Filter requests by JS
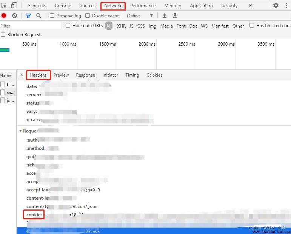Screen dimensions: 291x234 coord(131,26)
